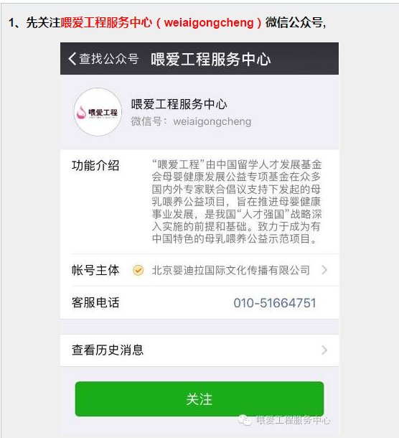The width and height of the screenshot is (399, 438).
Task: Open 北京婴迪拉国际文化传播有限公司 company details
Action: click(x=230, y=270)
